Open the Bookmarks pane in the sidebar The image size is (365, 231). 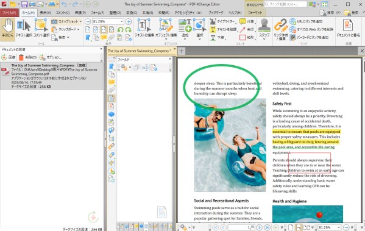click(112, 66)
